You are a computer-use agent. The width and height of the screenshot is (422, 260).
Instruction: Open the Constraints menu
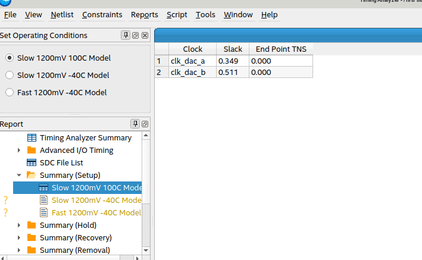[x=102, y=14]
